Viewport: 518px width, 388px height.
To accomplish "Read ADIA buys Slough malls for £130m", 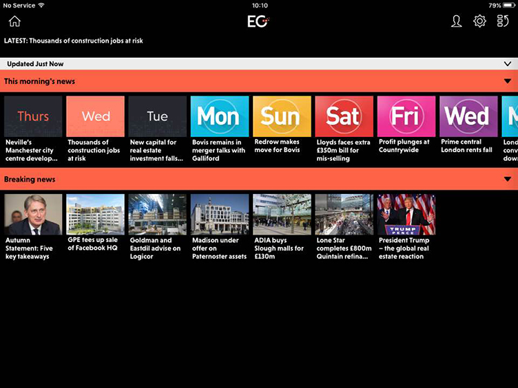I will [x=279, y=248].
